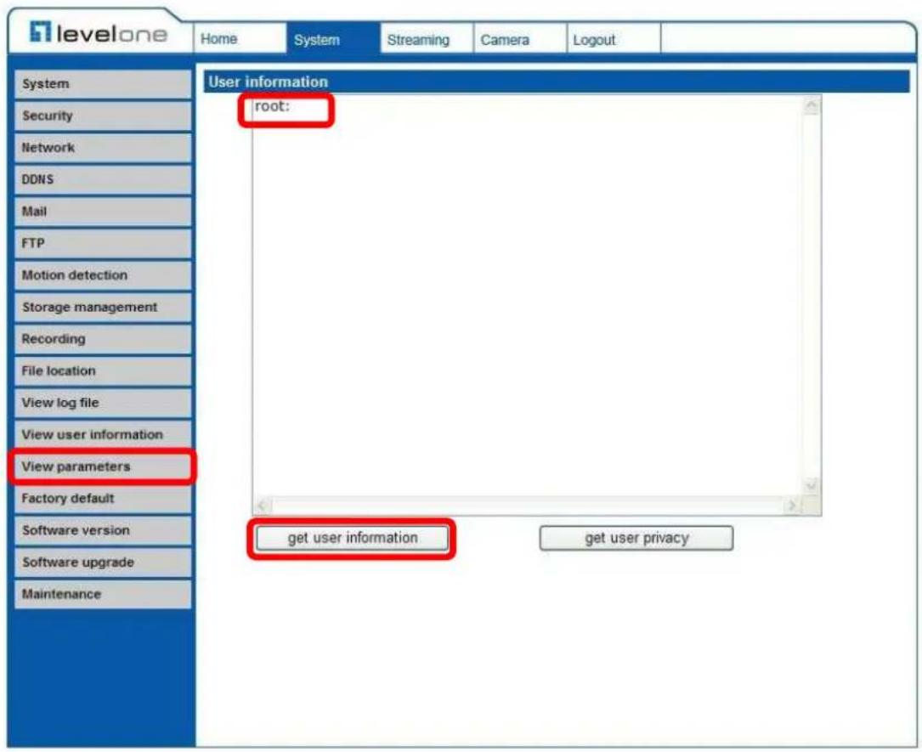Screen dimensions: 922x752
Task: Select System in the sidebar menu
Action: pyautogui.click(x=103, y=84)
